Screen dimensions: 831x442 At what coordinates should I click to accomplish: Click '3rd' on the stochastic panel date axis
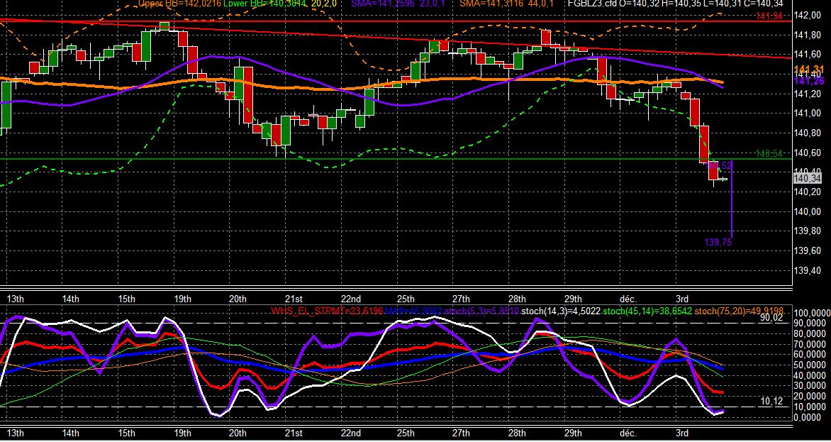click(683, 433)
